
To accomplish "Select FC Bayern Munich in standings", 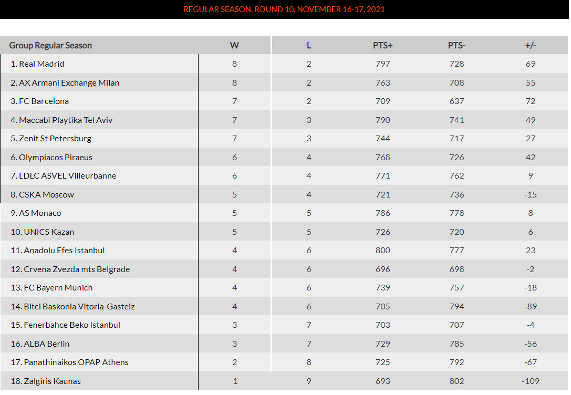I will coord(58,288).
